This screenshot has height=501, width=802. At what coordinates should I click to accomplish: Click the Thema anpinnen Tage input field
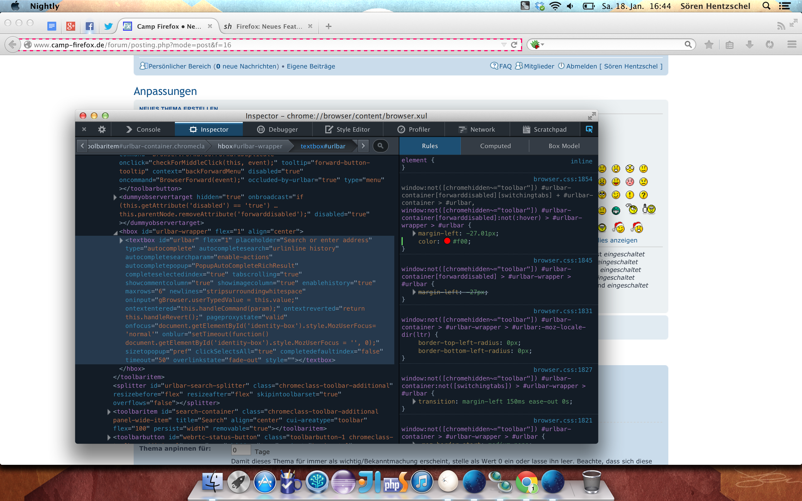click(241, 450)
